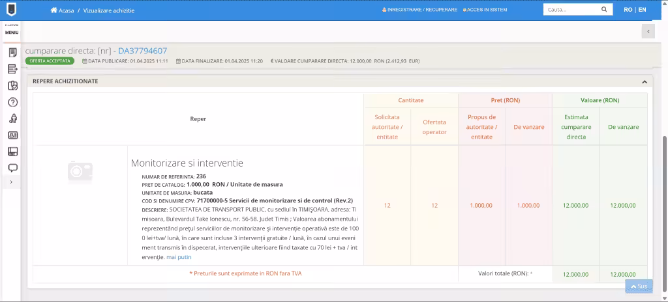The height and width of the screenshot is (302, 668).
Task: Click the UNITATE DE MASURA bucata line
Action: (177, 193)
